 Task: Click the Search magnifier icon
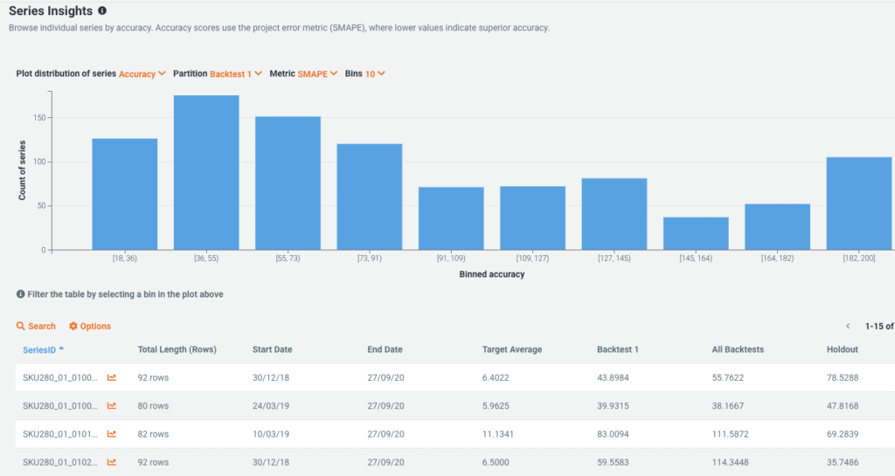tap(20, 327)
